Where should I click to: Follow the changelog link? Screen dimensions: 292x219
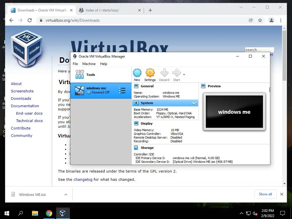click(x=83, y=180)
